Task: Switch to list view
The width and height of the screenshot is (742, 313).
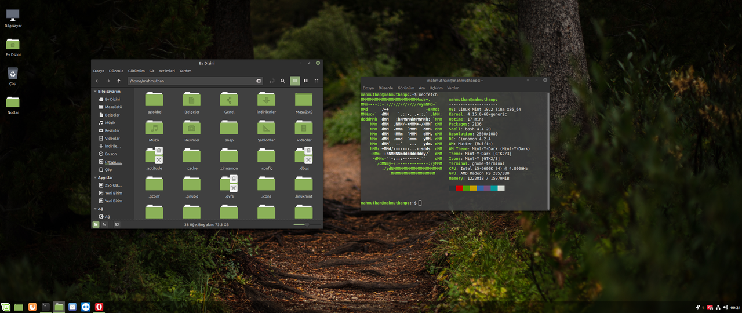Action: (305, 81)
